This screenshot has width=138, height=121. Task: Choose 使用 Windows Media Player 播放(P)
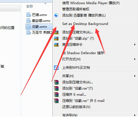tap(91, 3)
